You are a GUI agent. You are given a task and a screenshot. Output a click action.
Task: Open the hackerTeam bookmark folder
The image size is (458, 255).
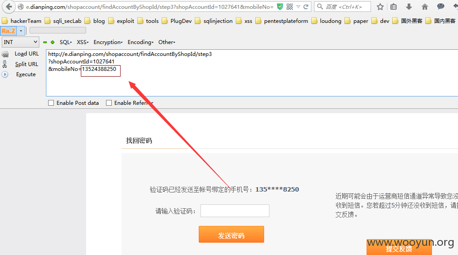[x=22, y=21]
